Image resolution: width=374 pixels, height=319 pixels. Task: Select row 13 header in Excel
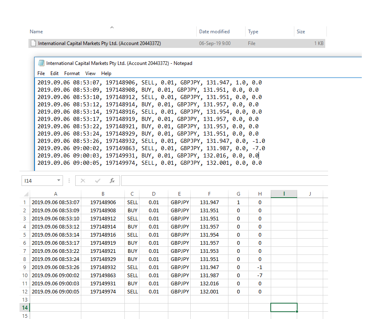coord(24,300)
